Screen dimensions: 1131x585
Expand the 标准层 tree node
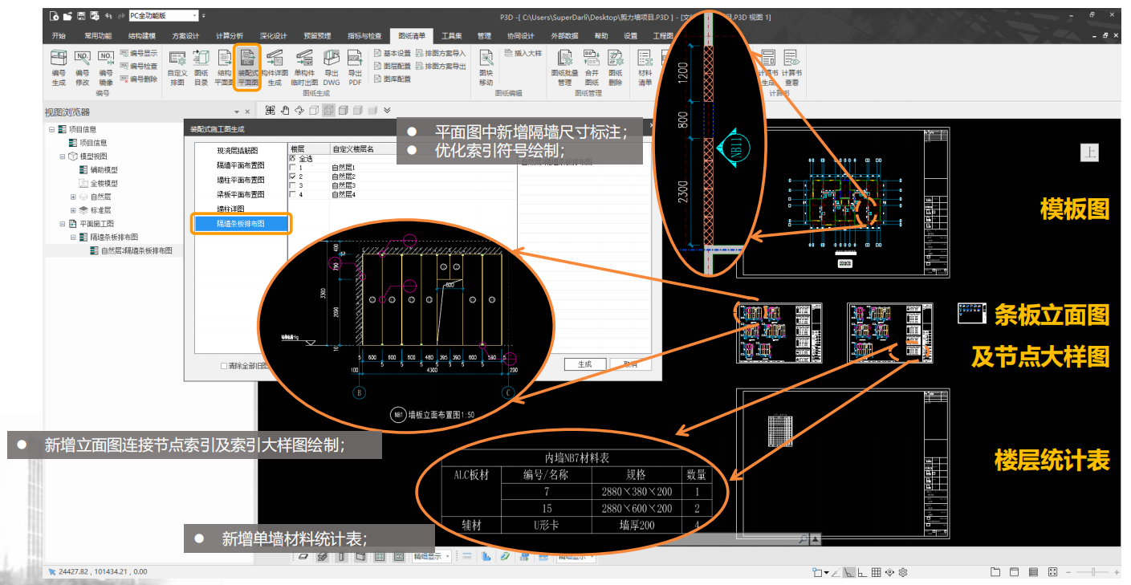[73, 210]
